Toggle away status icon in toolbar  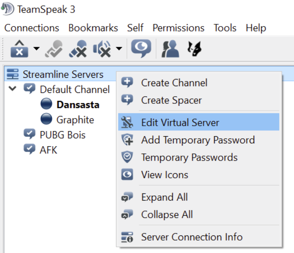(54, 49)
